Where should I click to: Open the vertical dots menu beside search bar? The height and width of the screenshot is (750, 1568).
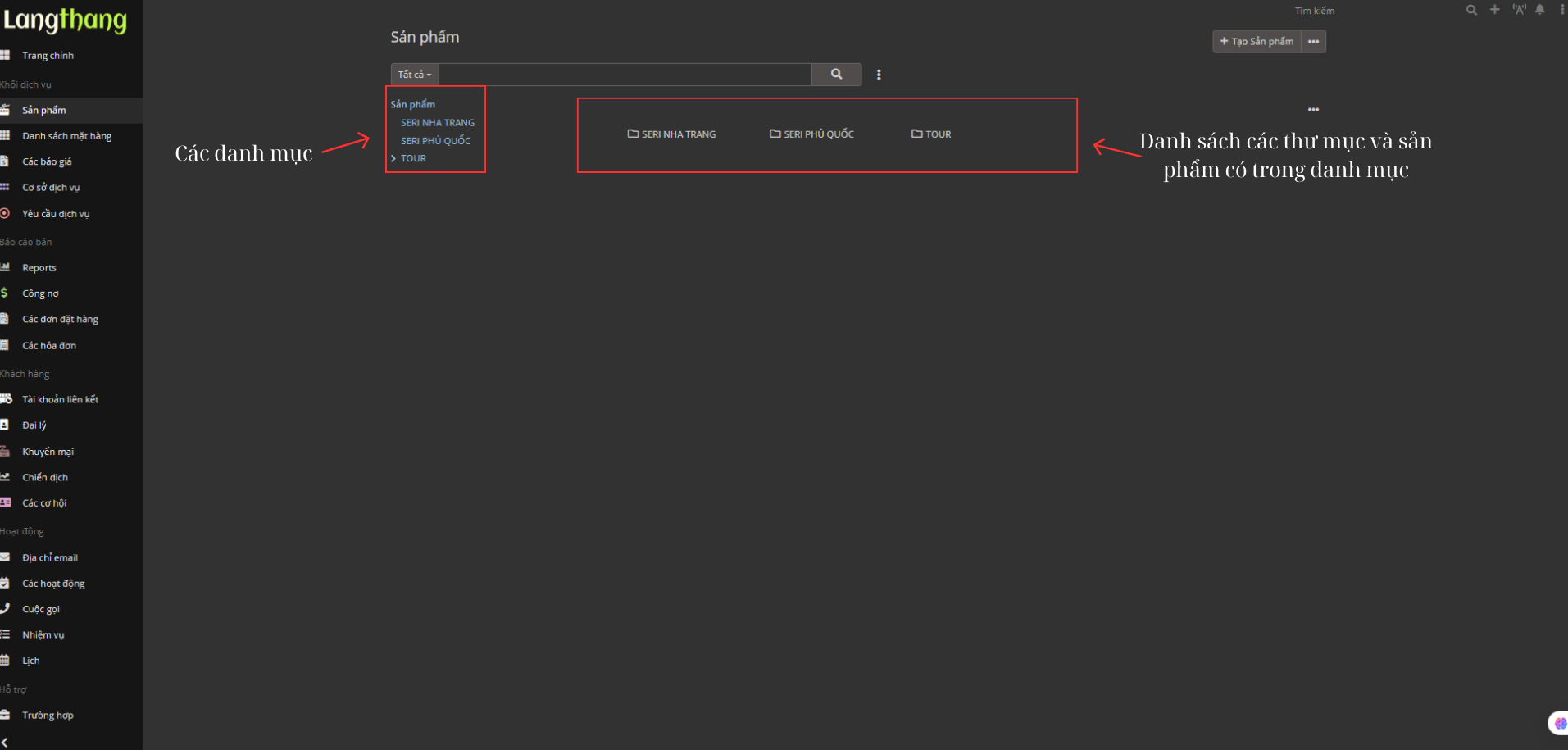tap(879, 75)
